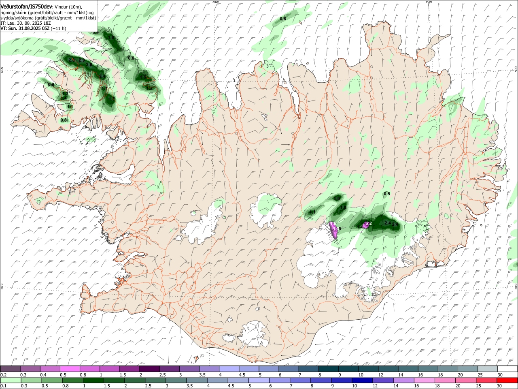Click upper-legend pale grey swatch between 25 and 30

487,369
